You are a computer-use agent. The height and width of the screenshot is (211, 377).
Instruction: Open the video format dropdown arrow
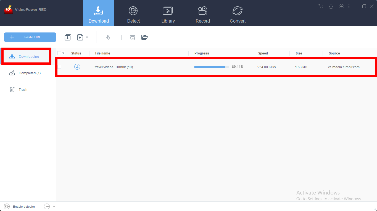87,37
